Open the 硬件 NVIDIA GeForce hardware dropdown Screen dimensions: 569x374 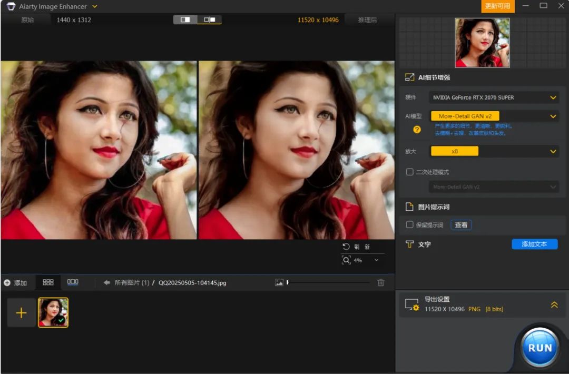(494, 97)
